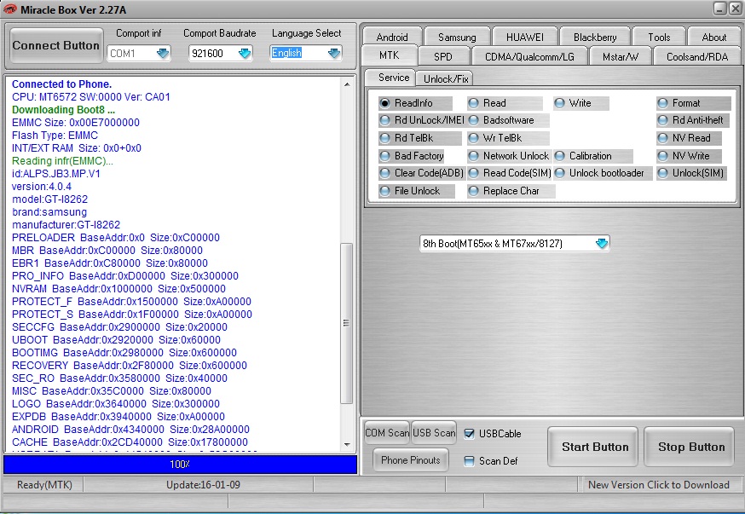This screenshot has width=745, height=514.
Task: Enable the Scan Def checkbox
Action: [469, 461]
